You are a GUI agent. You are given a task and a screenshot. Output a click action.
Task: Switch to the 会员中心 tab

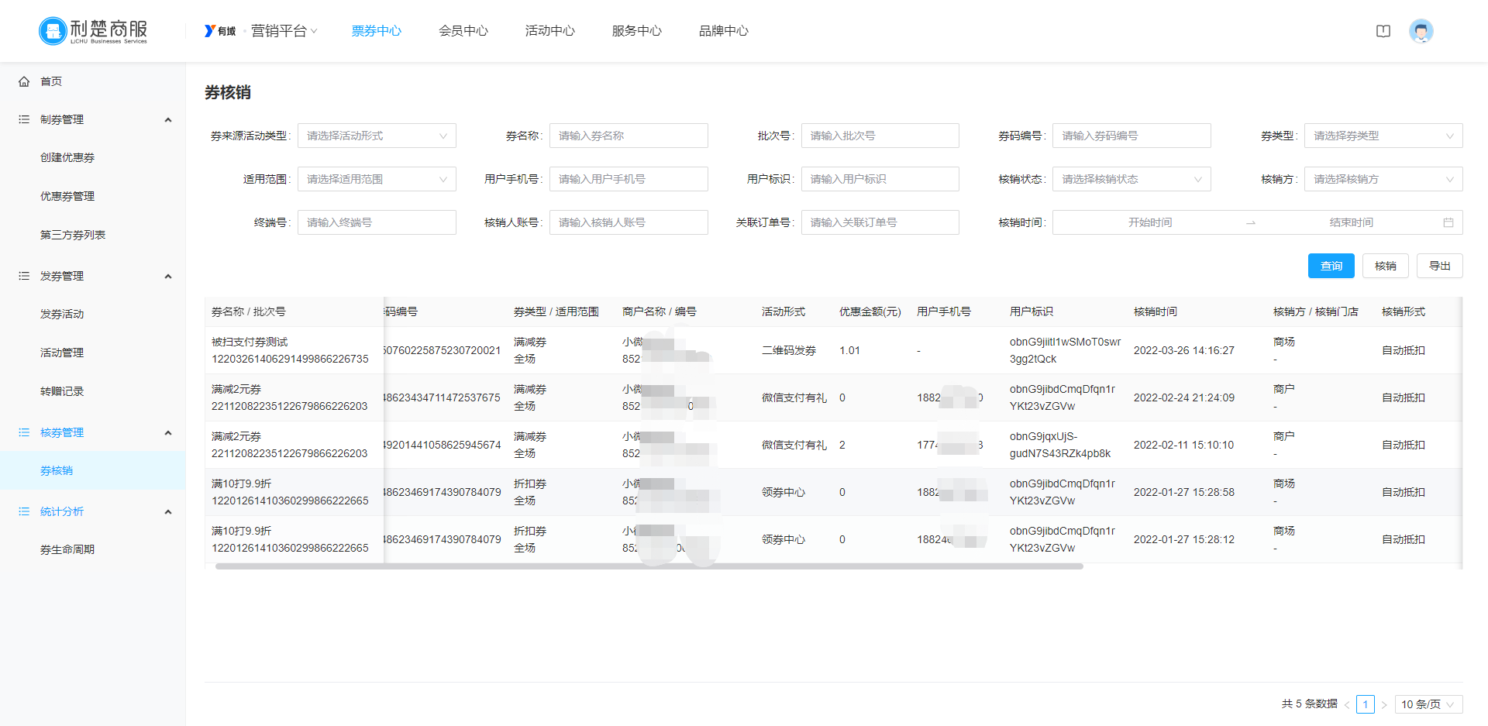coord(463,31)
